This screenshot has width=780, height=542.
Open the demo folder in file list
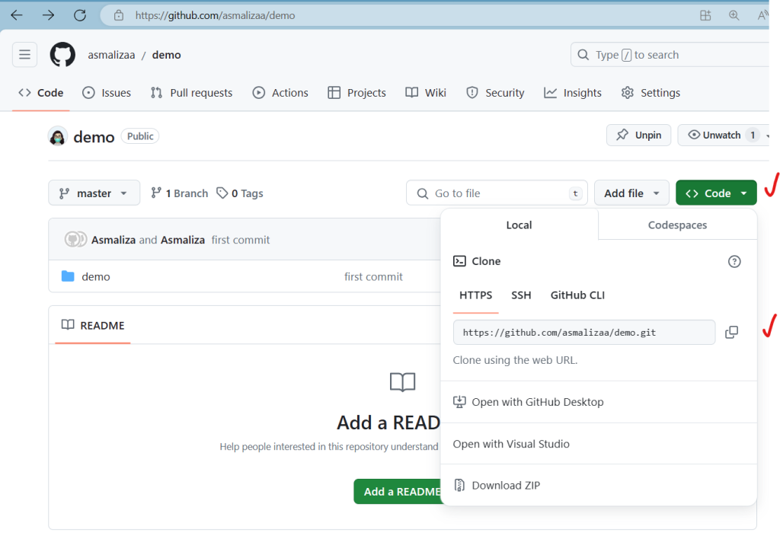click(96, 277)
